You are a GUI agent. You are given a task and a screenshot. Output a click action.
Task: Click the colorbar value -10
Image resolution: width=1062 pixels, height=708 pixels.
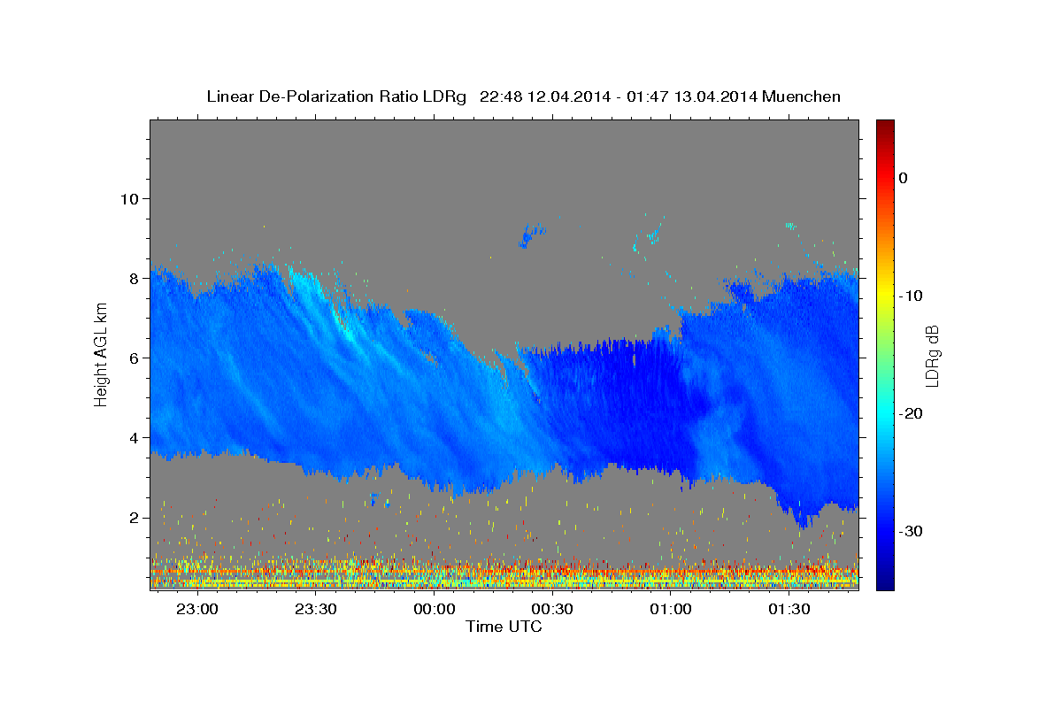(x=911, y=296)
